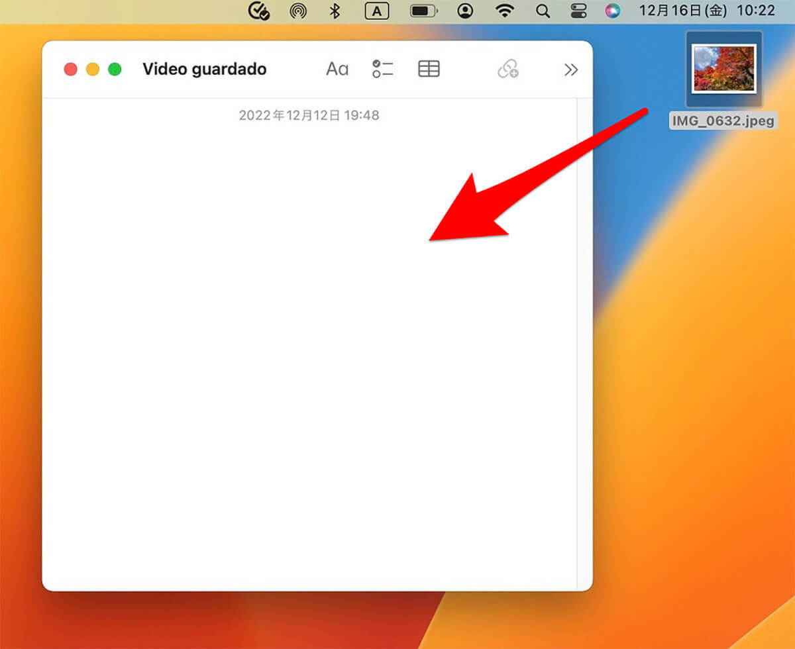Click inside the empty note body

[309, 344]
